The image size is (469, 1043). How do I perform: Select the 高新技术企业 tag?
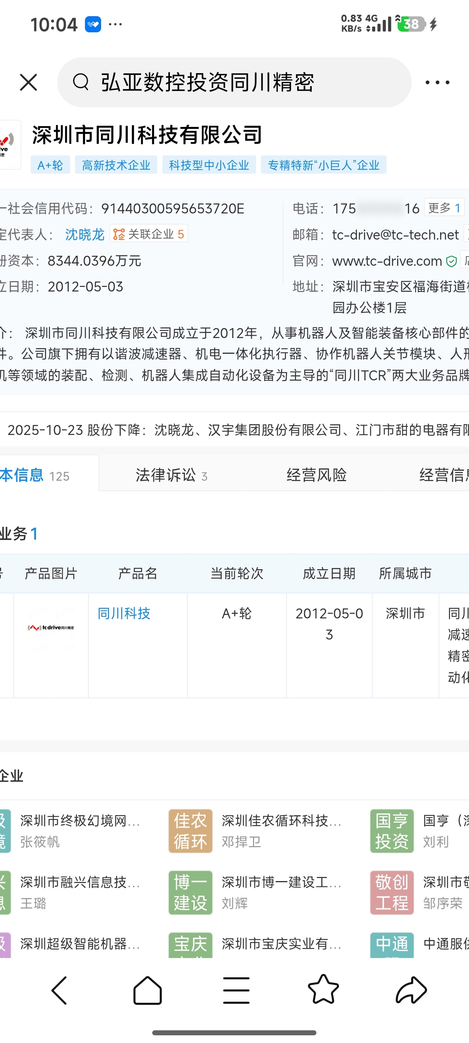[x=116, y=165]
